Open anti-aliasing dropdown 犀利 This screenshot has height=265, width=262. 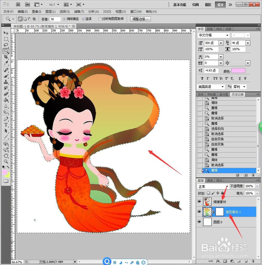244,87
